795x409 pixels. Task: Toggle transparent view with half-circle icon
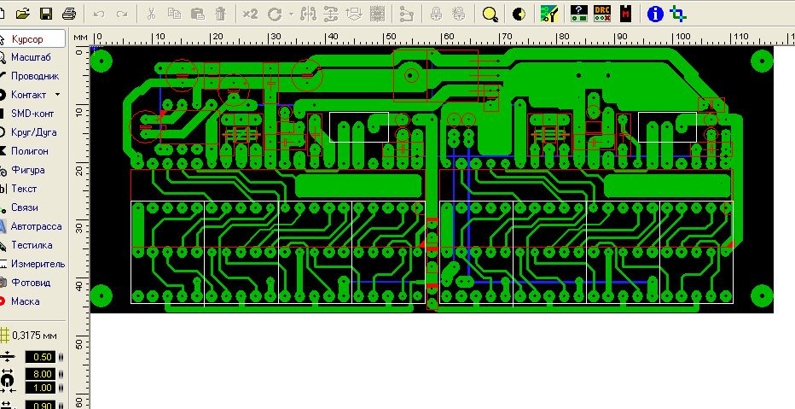point(519,15)
